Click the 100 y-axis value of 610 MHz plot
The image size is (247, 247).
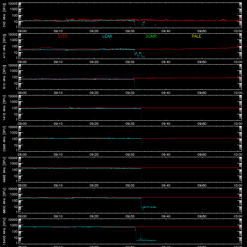click(x=15, y=77)
